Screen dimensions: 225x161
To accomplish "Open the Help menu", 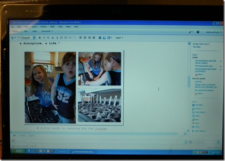I will click(x=76, y=27).
